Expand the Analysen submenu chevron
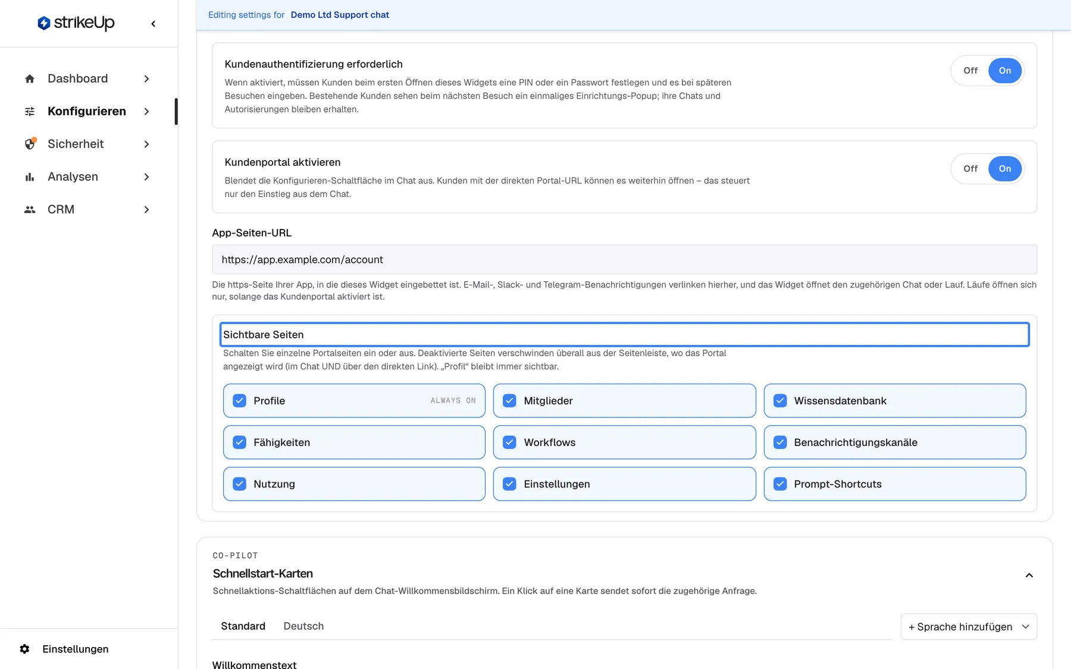1071x669 pixels. [146, 177]
